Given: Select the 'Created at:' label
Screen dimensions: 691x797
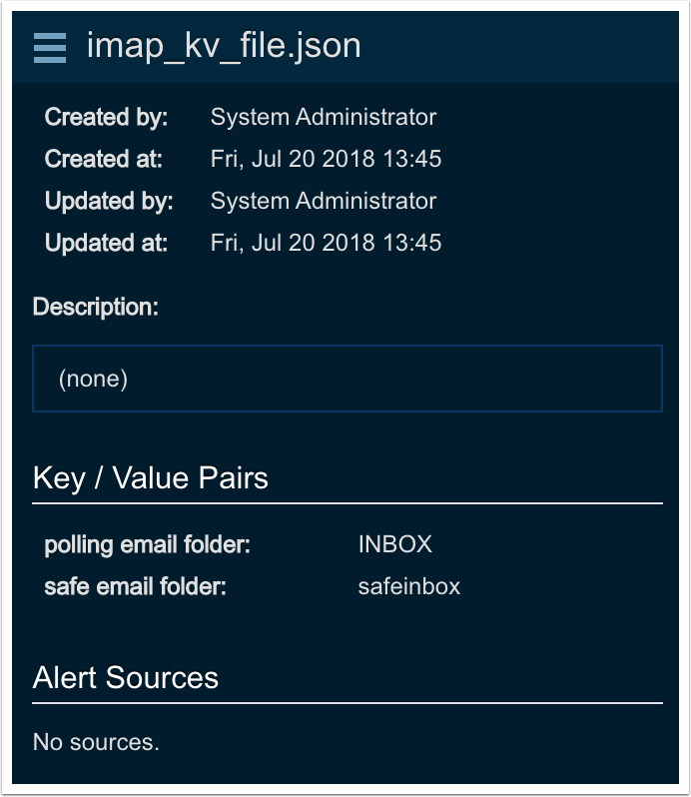Looking at the screenshot, I should (103, 159).
